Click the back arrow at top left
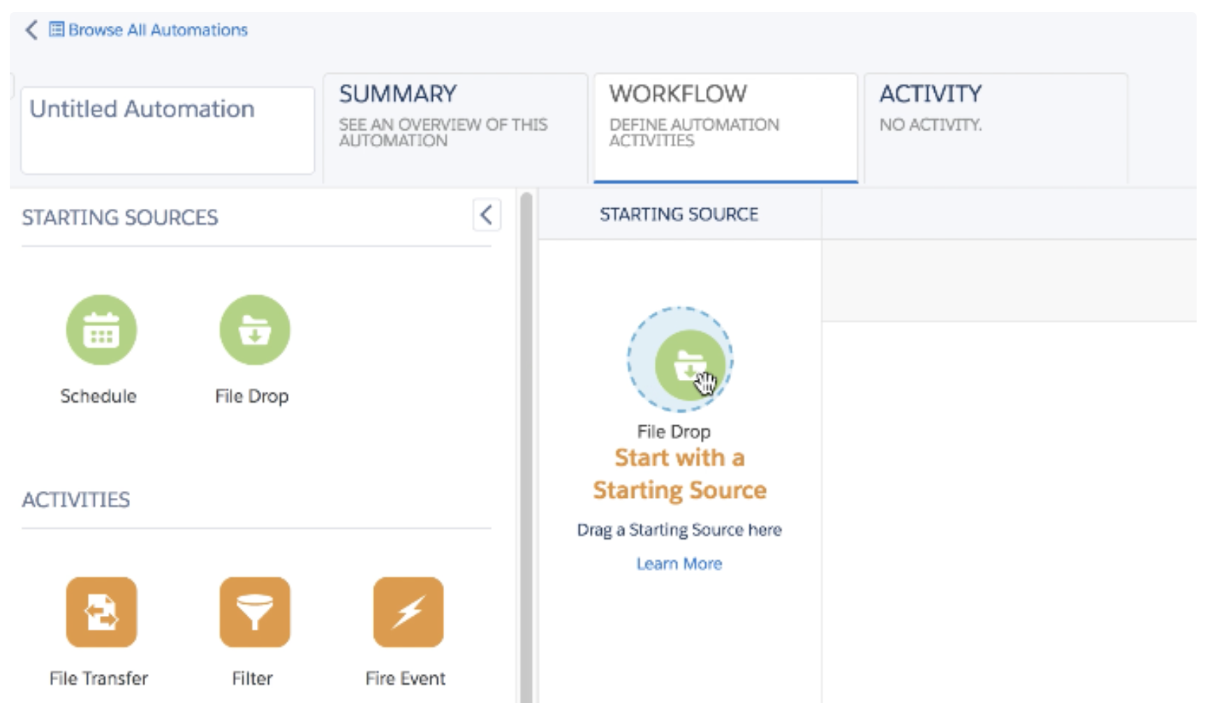The height and width of the screenshot is (722, 1212). click(x=31, y=30)
